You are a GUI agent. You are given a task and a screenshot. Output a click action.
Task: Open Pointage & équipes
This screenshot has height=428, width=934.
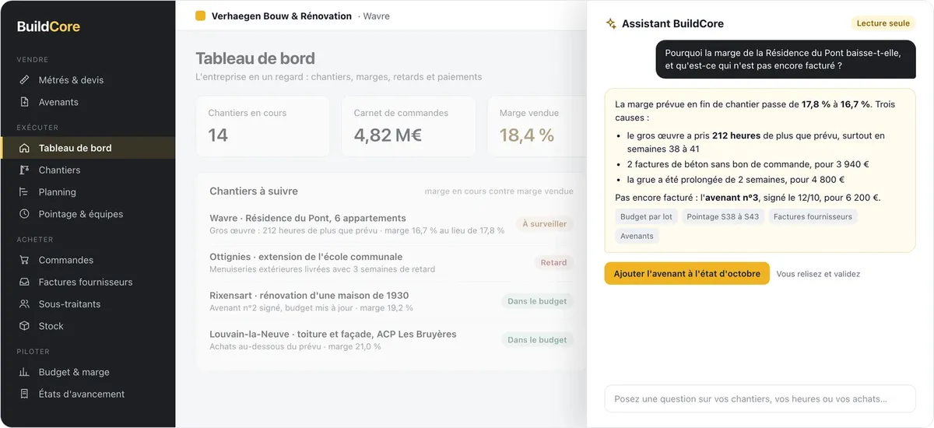pos(88,214)
